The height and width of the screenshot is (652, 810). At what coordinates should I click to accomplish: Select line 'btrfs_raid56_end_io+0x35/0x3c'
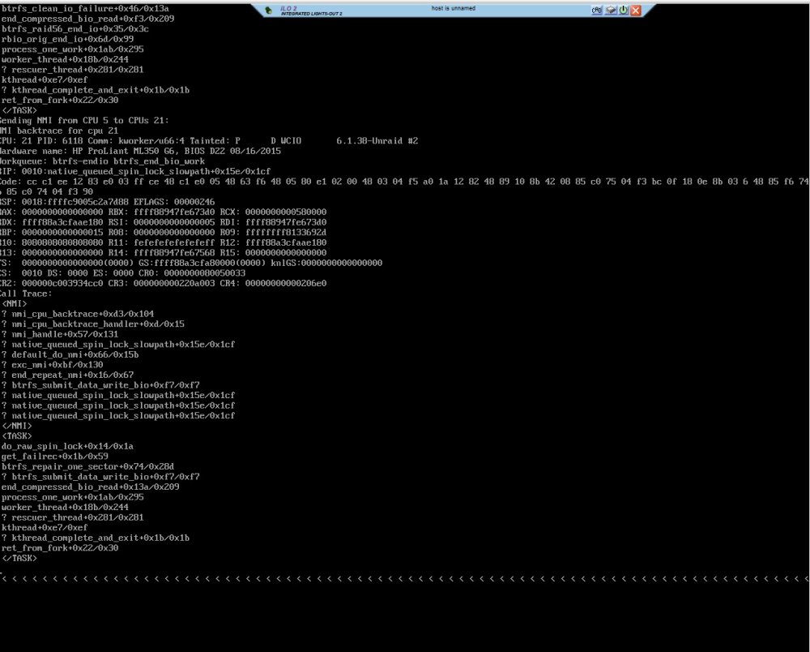click(75, 29)
